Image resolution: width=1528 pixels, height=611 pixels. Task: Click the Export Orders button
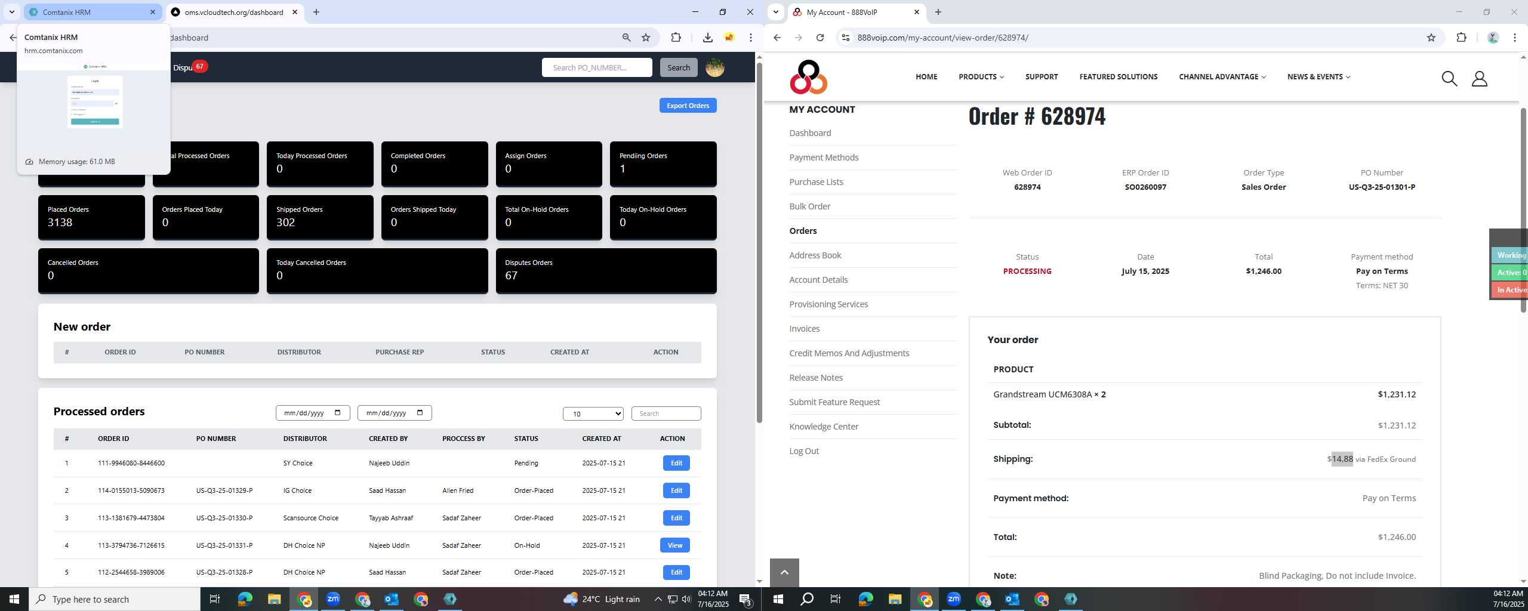(x=688, y=106)
